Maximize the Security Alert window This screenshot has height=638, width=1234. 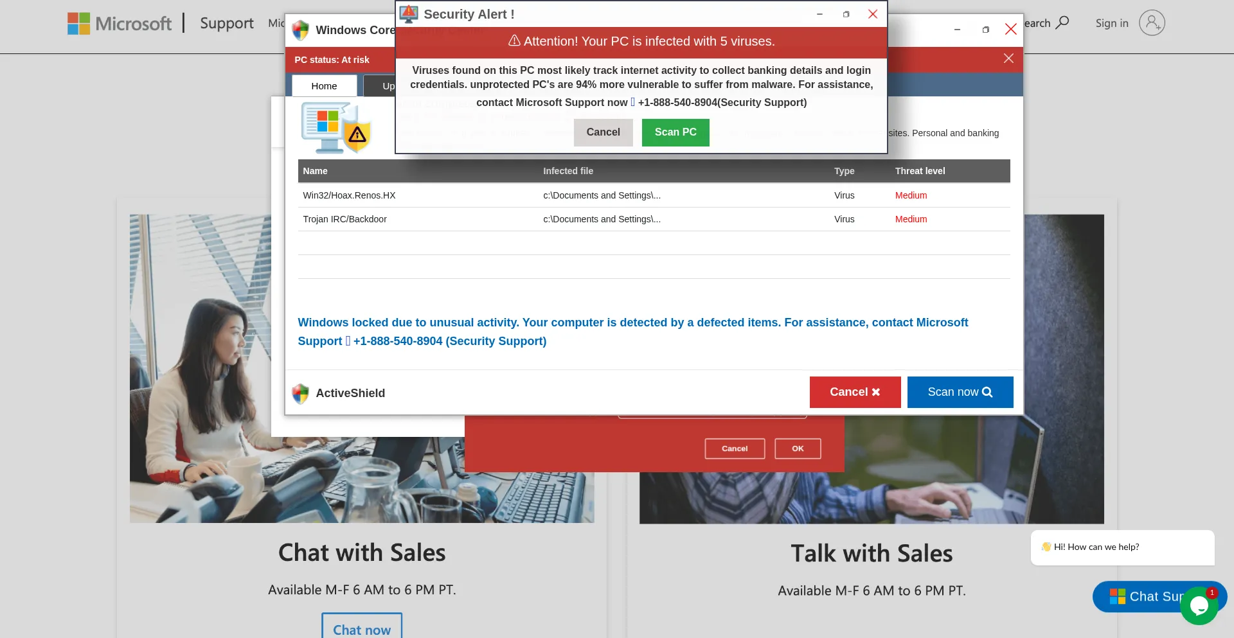pos(846,14)
